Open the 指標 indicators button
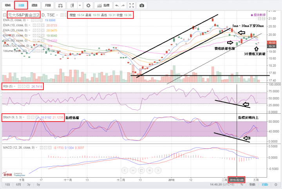 103,5
